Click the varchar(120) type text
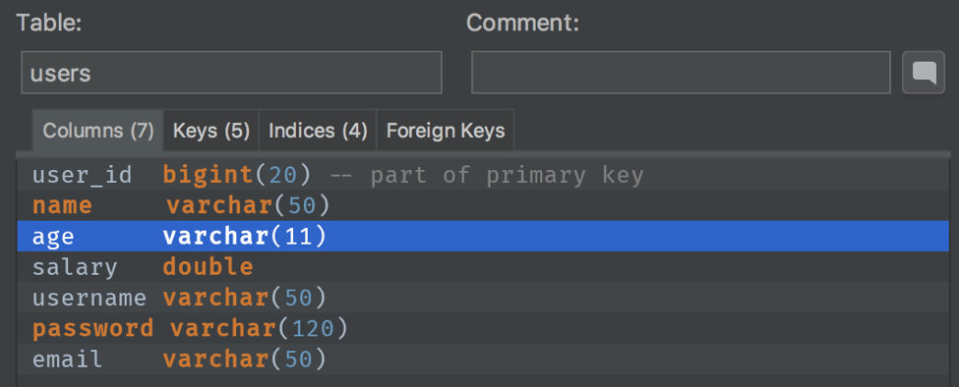The width and height of the screenshot is (959, 387). point(260,329)
